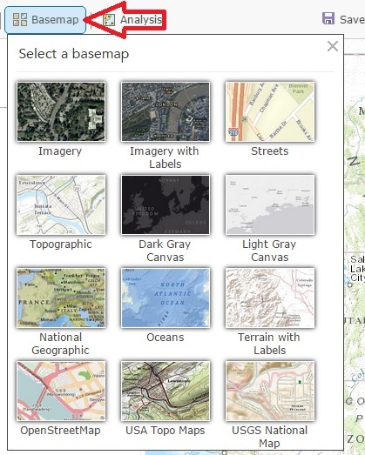This screenshot has height=455, width=365.
Task: Click the "Dark Gray Canvas" caption
Action: tap(165, 251)
